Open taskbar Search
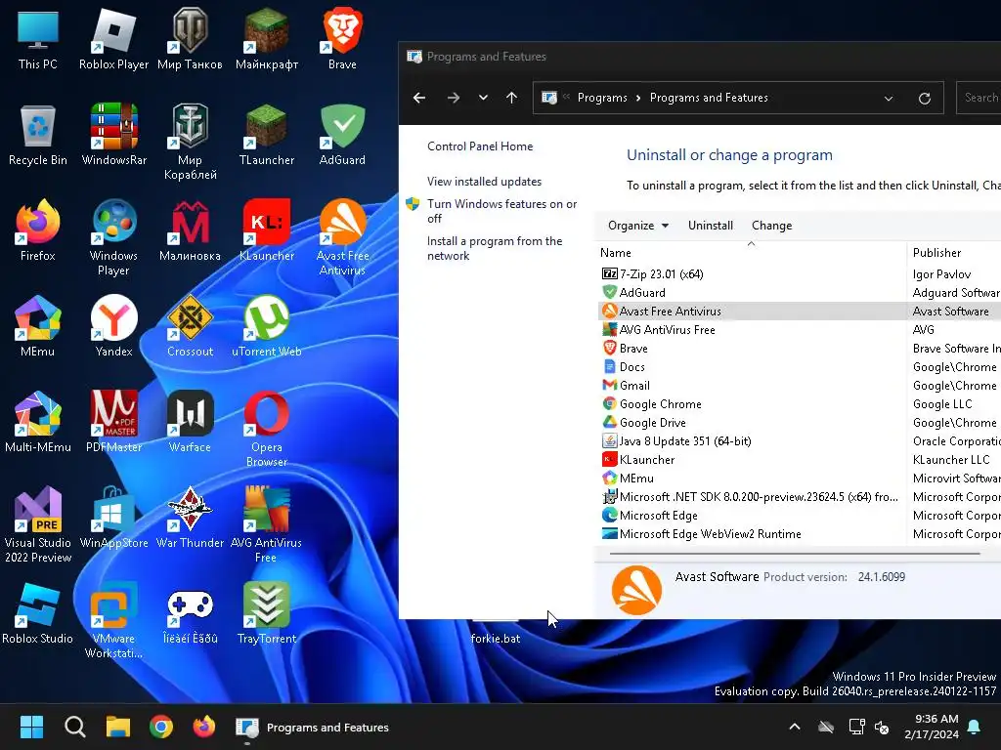Viewport: 1001px width, 750px height. tap(74, 727)
